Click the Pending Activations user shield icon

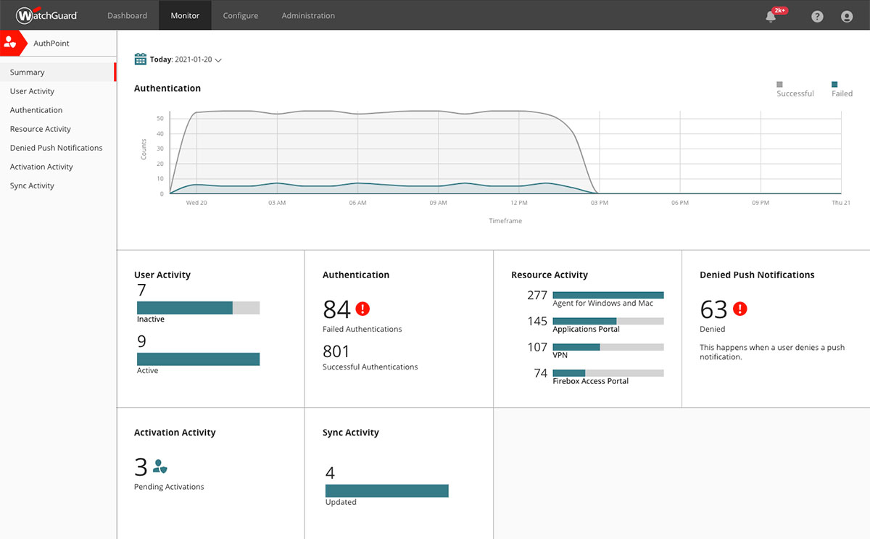pyautogui.click(x=160, y=467)
